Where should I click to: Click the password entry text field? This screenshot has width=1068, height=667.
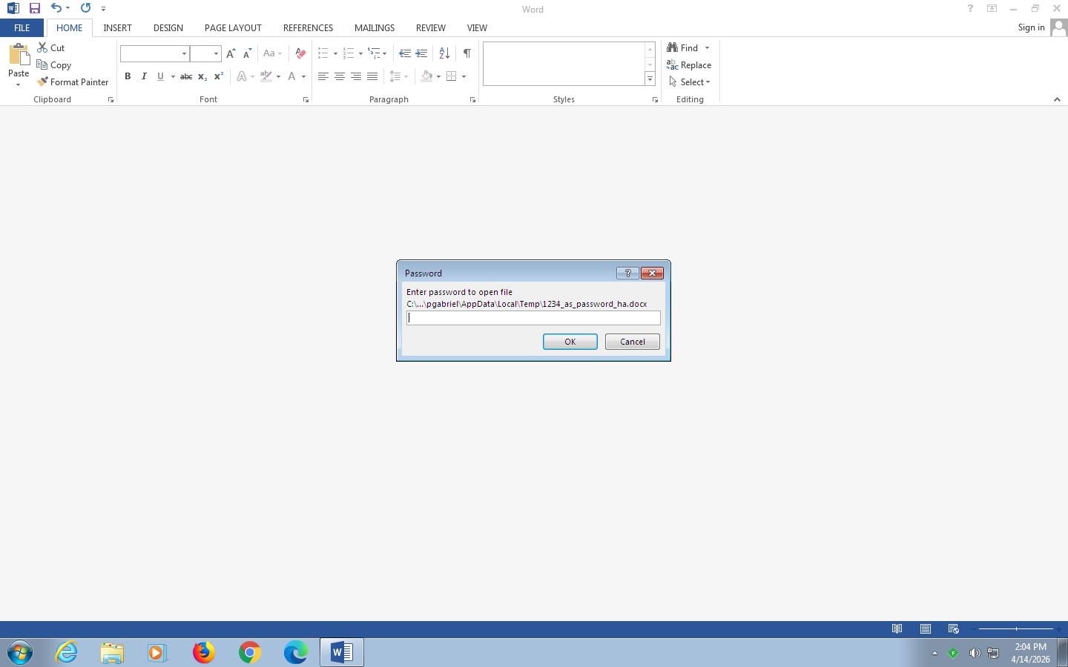tap(533, 318)
